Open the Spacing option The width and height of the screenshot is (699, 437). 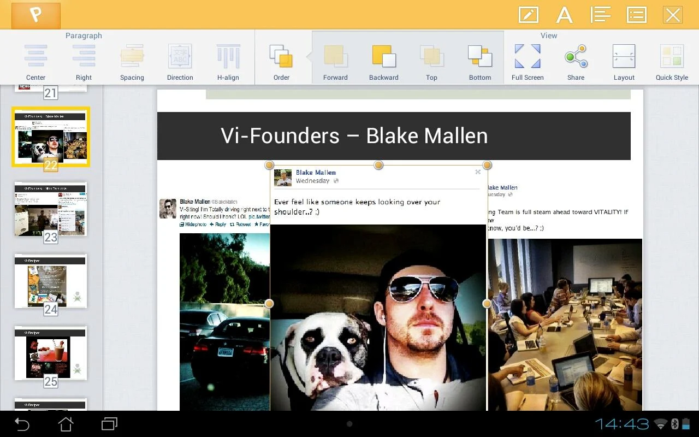click(132, 62)
